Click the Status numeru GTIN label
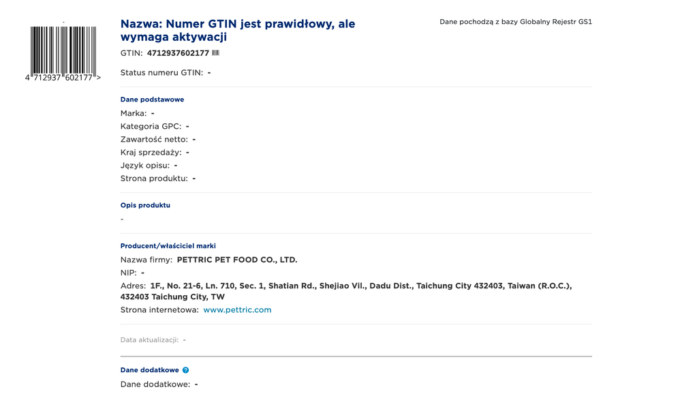 161,72
